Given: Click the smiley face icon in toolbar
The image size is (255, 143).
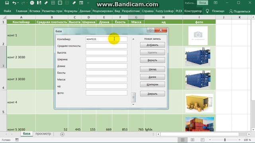Looking at the screenshot, I should (32, 3).
